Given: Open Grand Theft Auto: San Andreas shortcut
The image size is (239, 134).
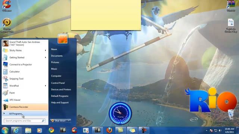Looking at the screenshot, I should 25,43.
